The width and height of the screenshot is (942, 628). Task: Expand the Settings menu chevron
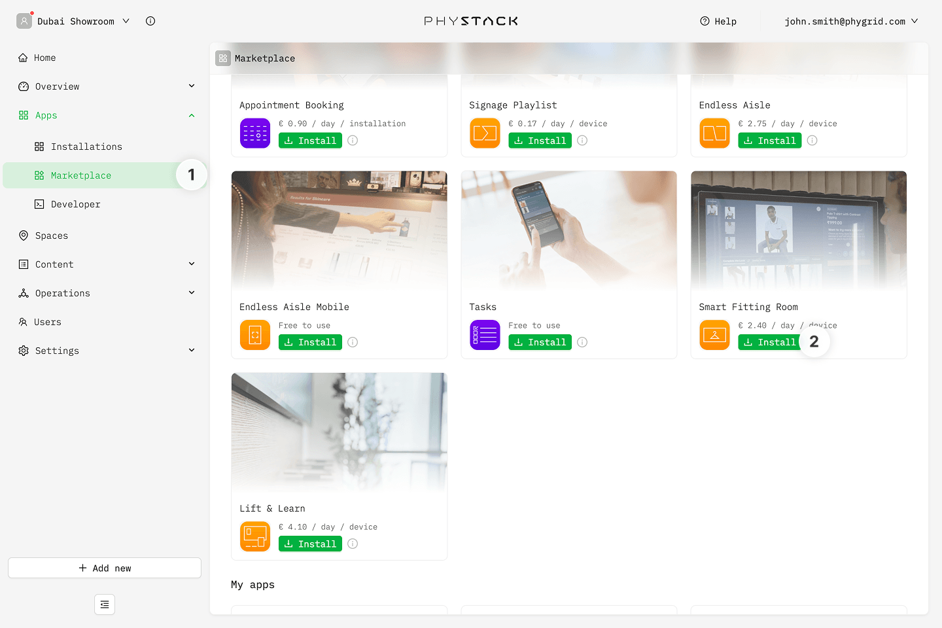pyautogui.click(x=192, y=350)
